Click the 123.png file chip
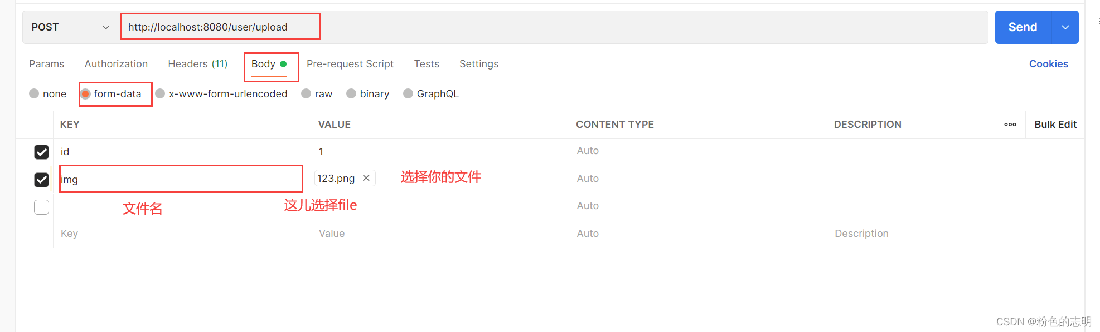1100x332 pixels. click(345, 178)
